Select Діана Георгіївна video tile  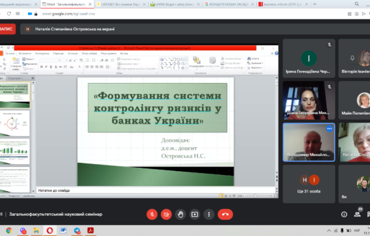click(308, 100)
